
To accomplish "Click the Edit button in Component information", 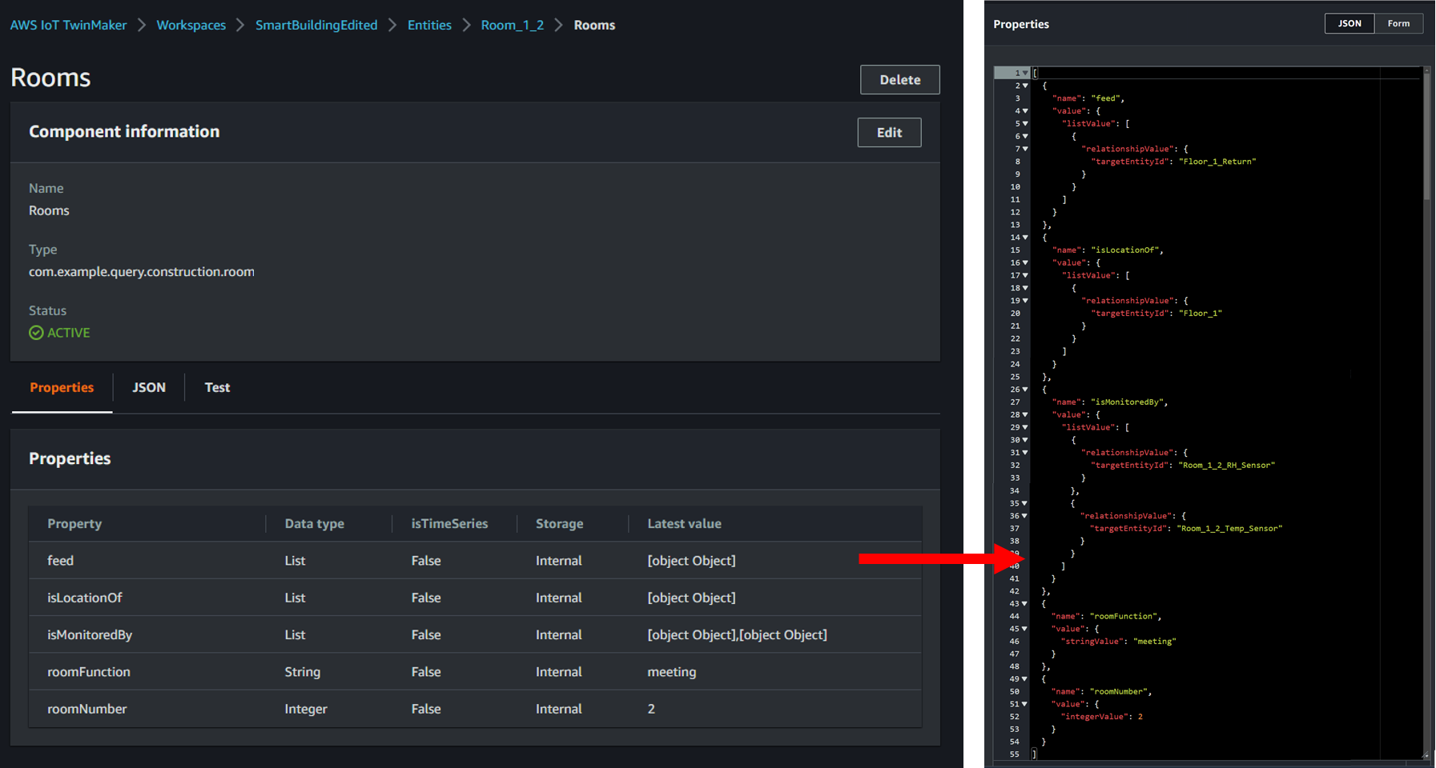I will 889,132.
